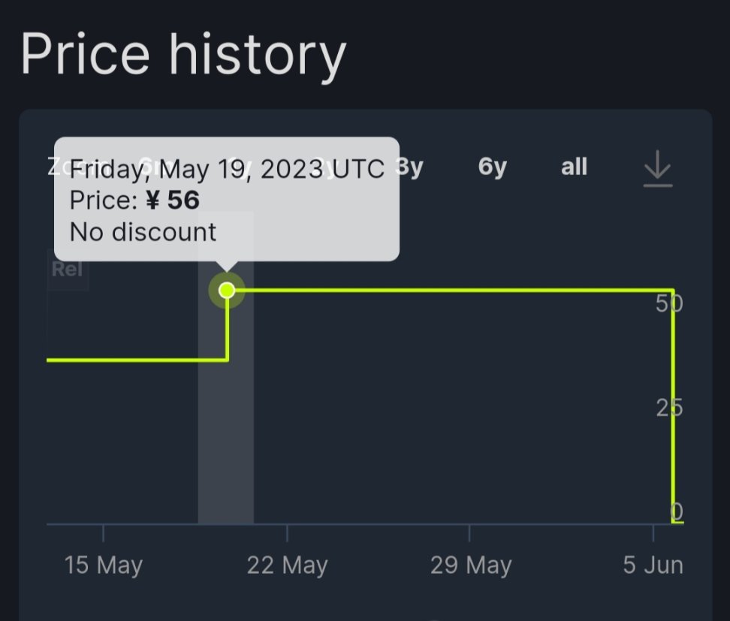Click the 29 May axis label
This screenshot has height=621, width=730.
(471, 565)
